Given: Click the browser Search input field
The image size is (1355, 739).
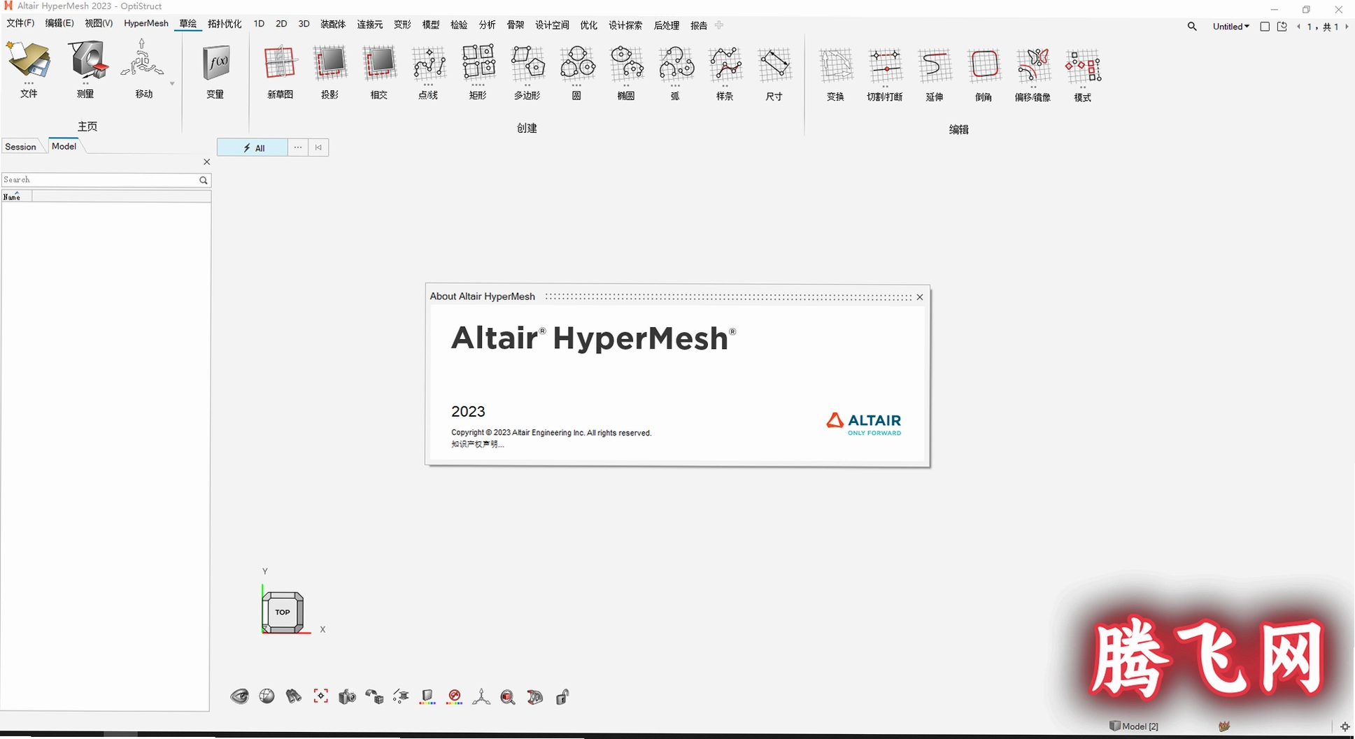Looking at the screenshot, I should tap(100, 180).
